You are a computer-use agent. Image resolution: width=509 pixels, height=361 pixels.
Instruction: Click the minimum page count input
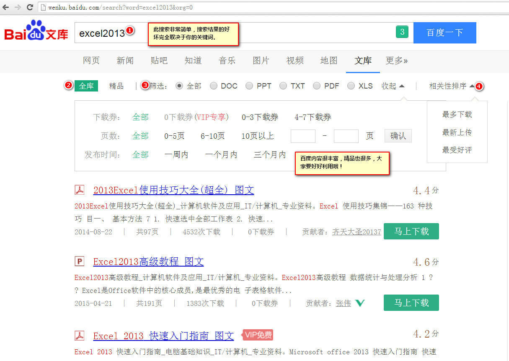click(303, 136)
